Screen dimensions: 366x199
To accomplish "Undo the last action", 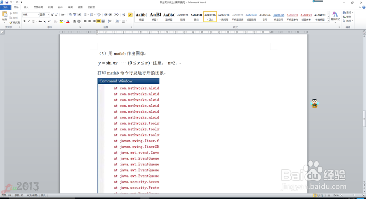I will click(x=11, y=2).
